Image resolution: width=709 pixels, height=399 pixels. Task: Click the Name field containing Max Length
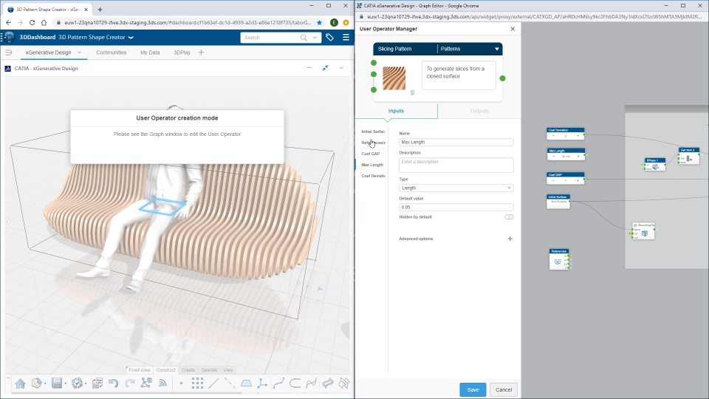(456, 142)
